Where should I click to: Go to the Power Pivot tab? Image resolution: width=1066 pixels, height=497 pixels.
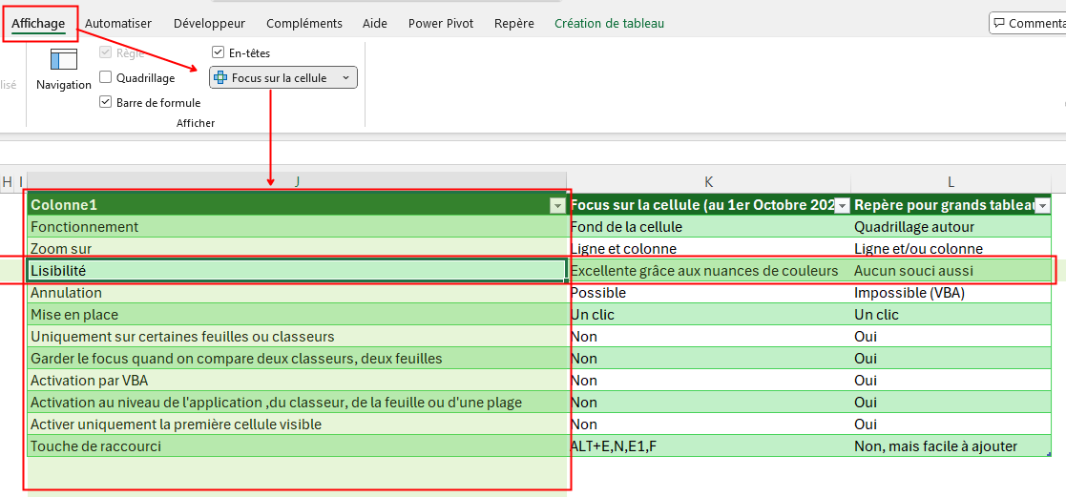tap(440, 23)
